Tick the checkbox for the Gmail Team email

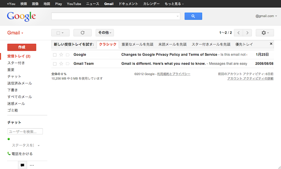pyautogui.click(x=55, y=64)
